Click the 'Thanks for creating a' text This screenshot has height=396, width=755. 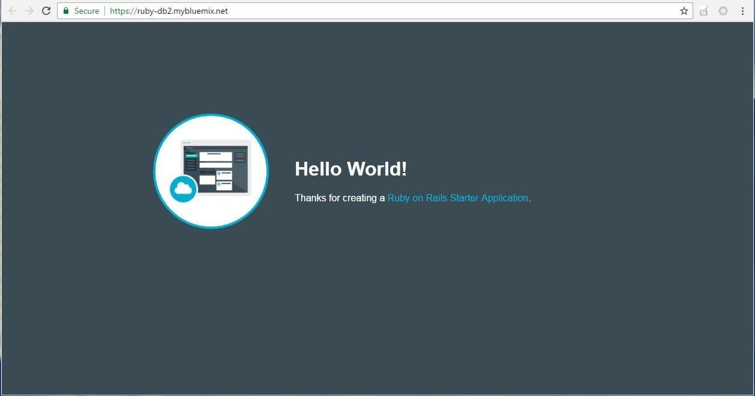click(x=340, y=198)
